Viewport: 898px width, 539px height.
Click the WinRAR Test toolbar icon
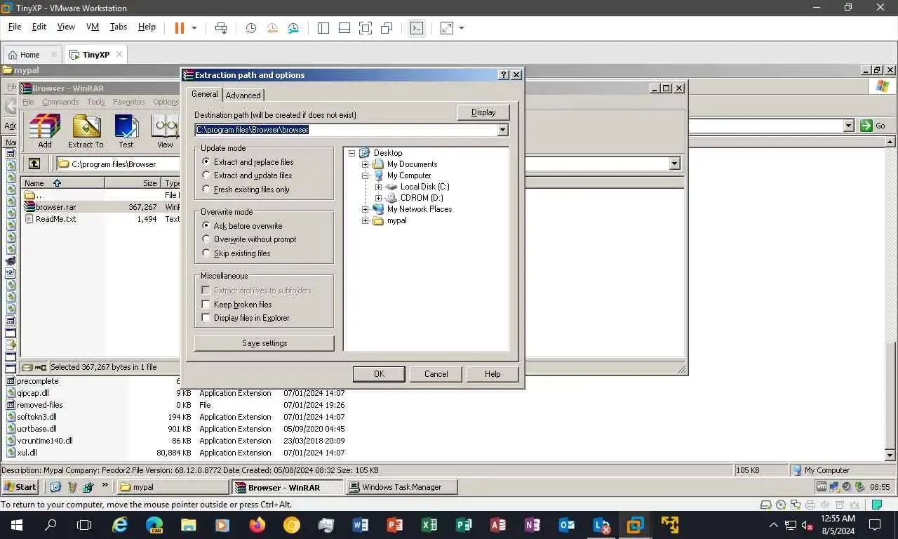[126, 131]
